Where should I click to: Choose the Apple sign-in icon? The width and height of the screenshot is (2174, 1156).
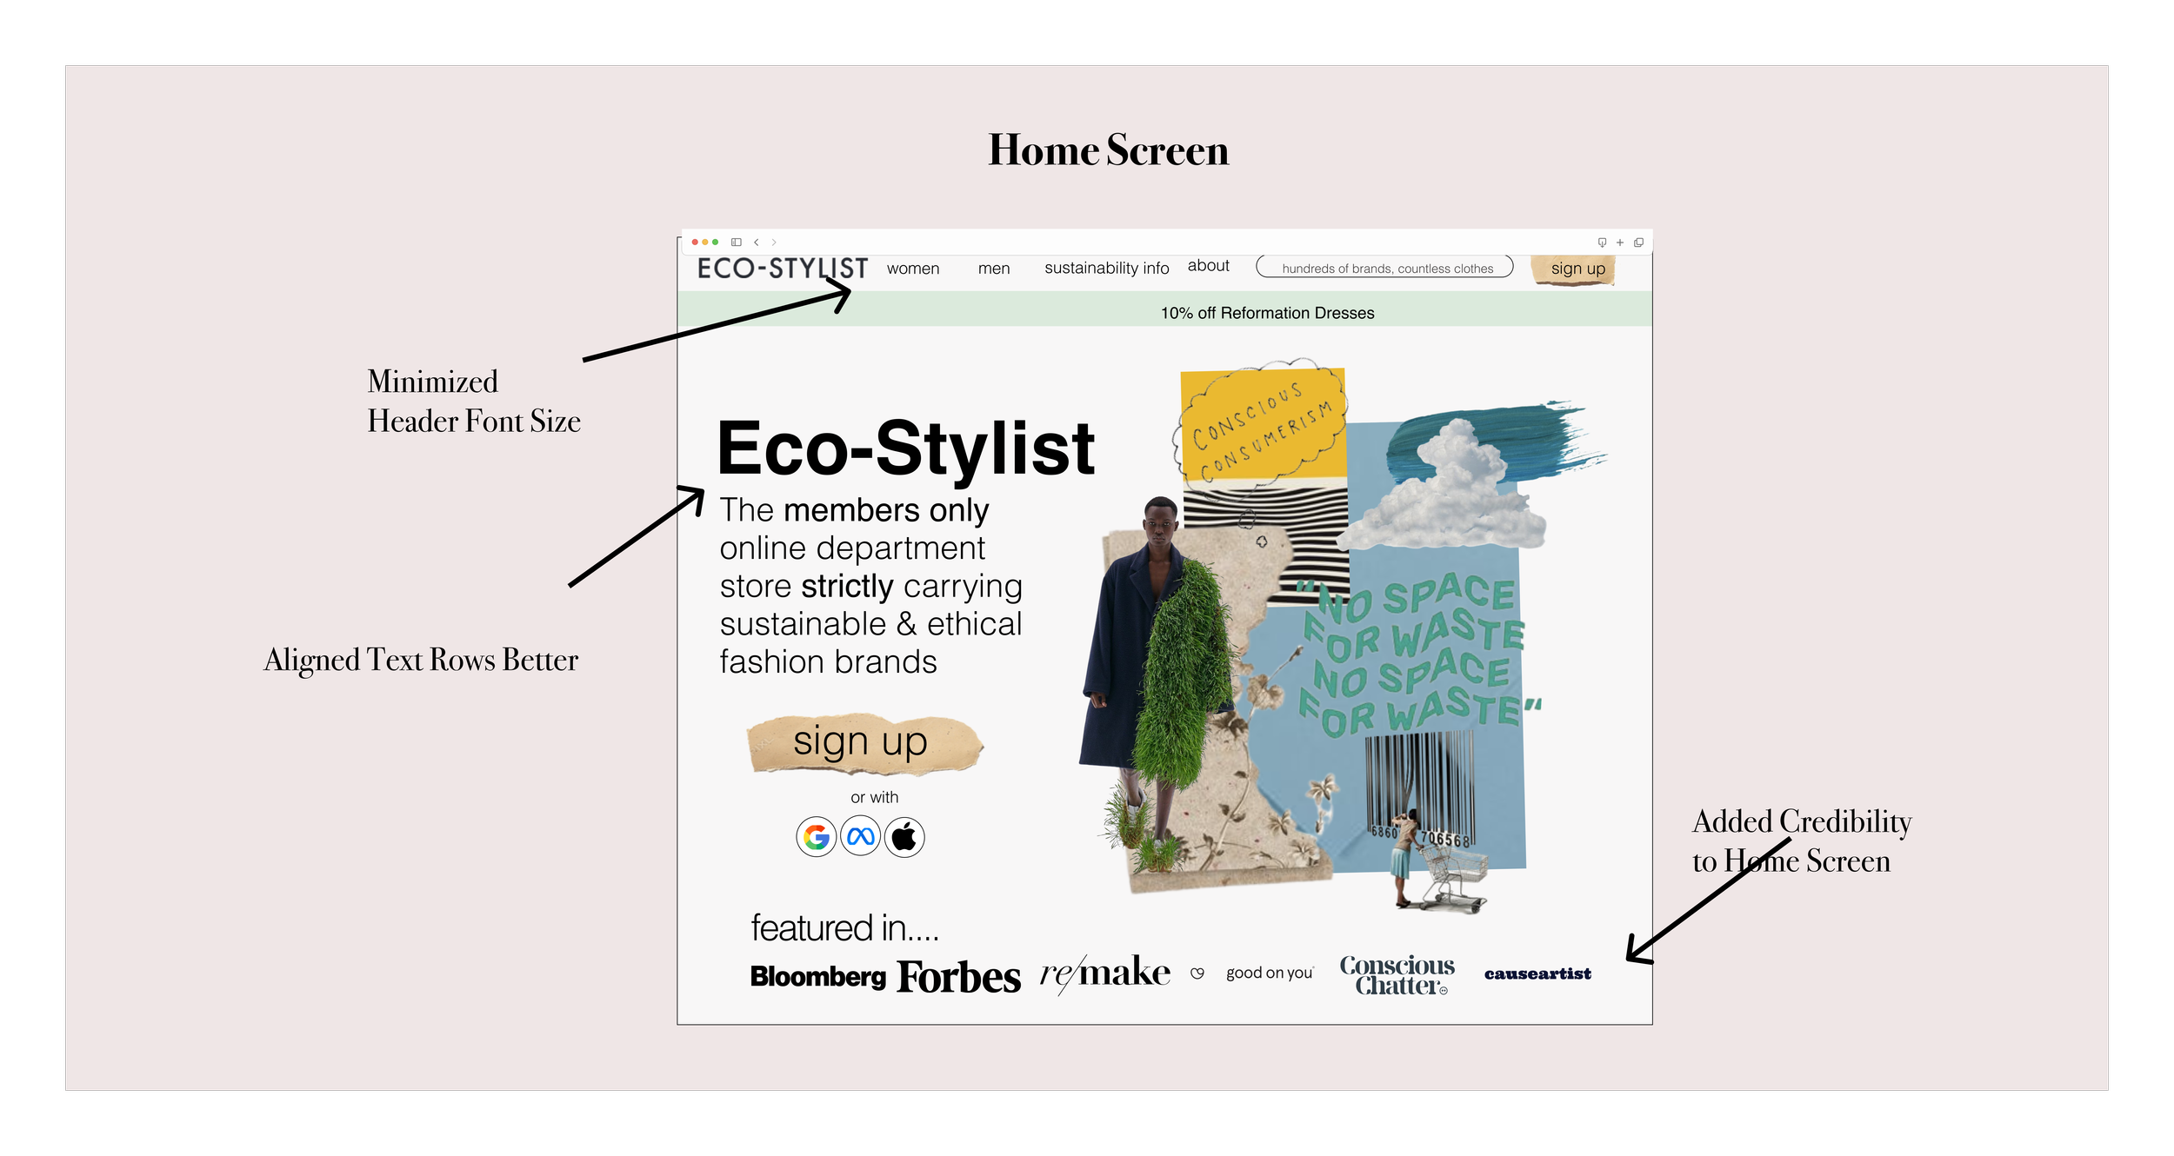click(x=904, y=837)
